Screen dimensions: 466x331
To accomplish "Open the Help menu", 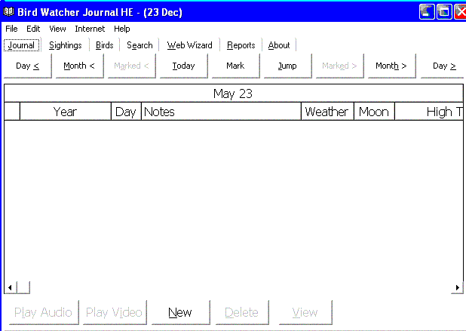I will (122, 29).
